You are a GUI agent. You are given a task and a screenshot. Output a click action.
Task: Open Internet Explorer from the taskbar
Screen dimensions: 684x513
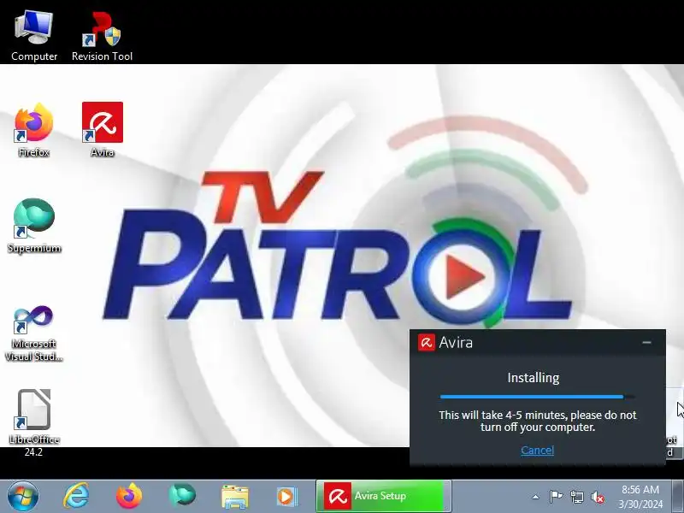pos(76,496)
